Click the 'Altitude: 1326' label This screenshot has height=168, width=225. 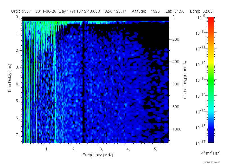click(146, 11)
